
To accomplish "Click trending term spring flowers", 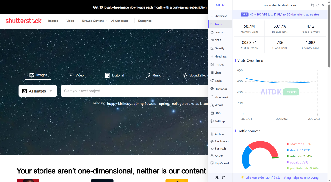I will coord(145,104).
